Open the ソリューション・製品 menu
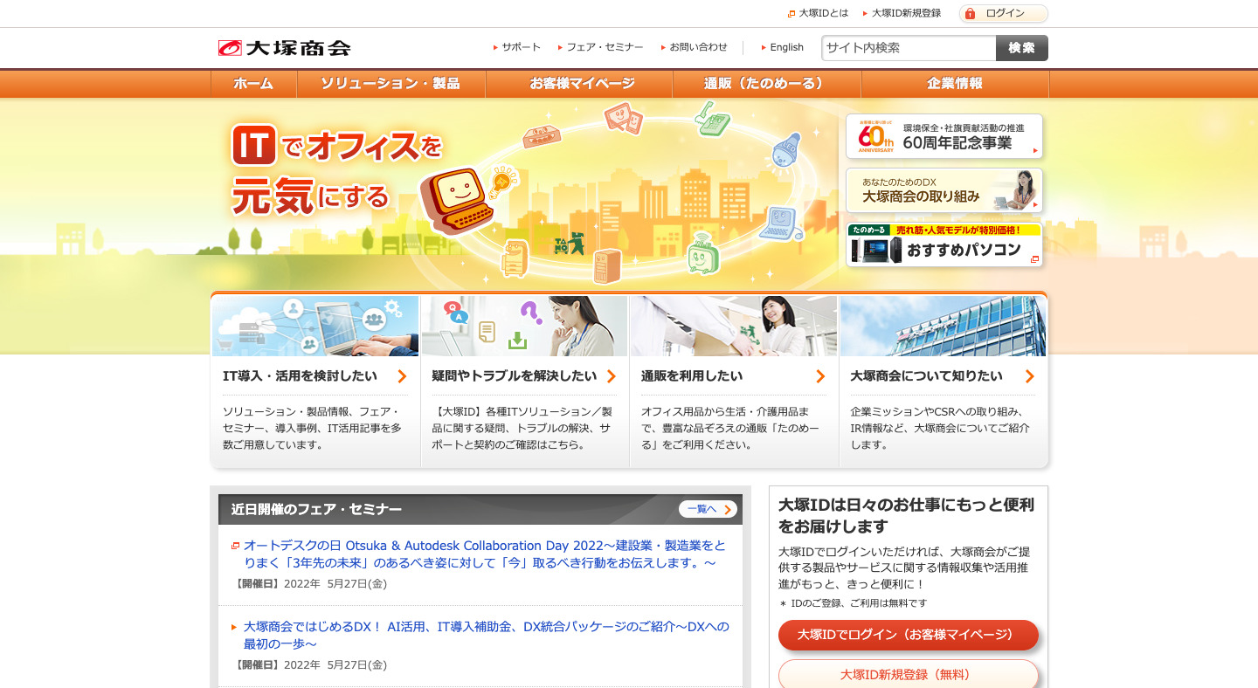Image resolution: width=1258 pixels, height=688 pixels. tap(391, 84)
